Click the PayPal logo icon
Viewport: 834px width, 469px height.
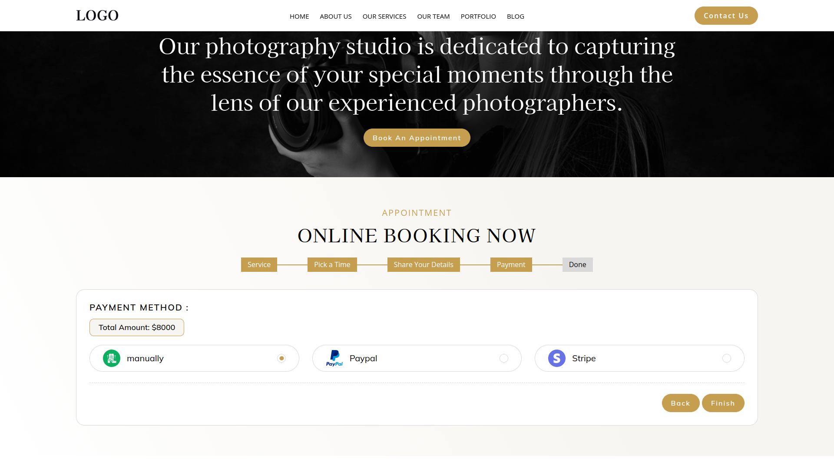pyautogui.click(x=334, y=358)
